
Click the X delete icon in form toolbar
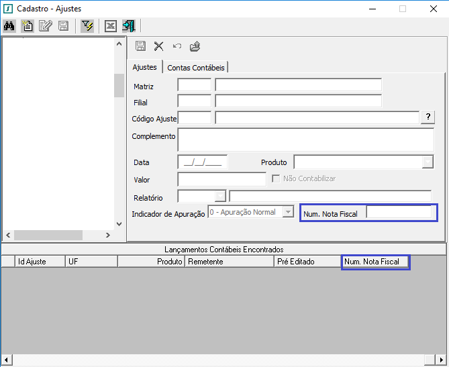(159, 46)
